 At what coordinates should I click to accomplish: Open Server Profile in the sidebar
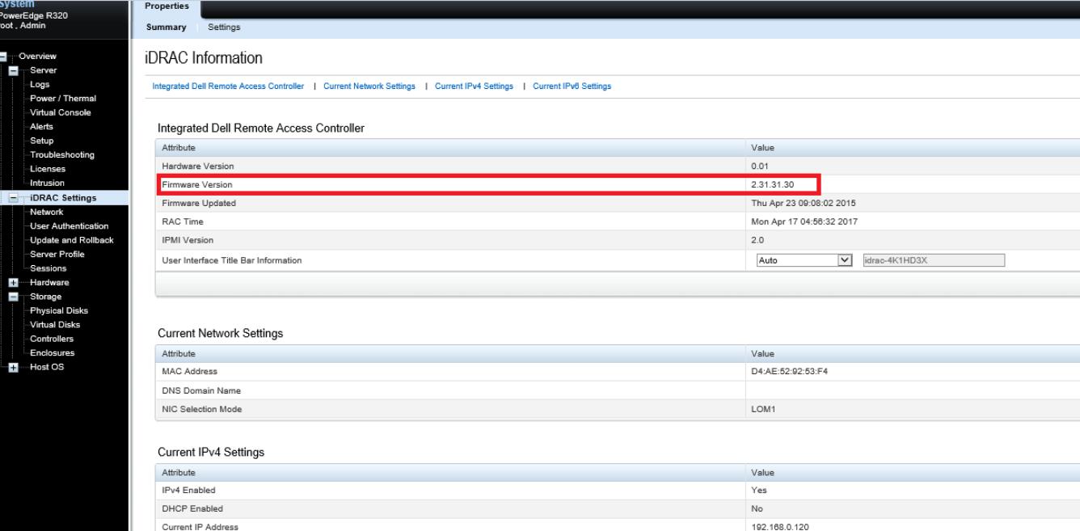[57, 255]
